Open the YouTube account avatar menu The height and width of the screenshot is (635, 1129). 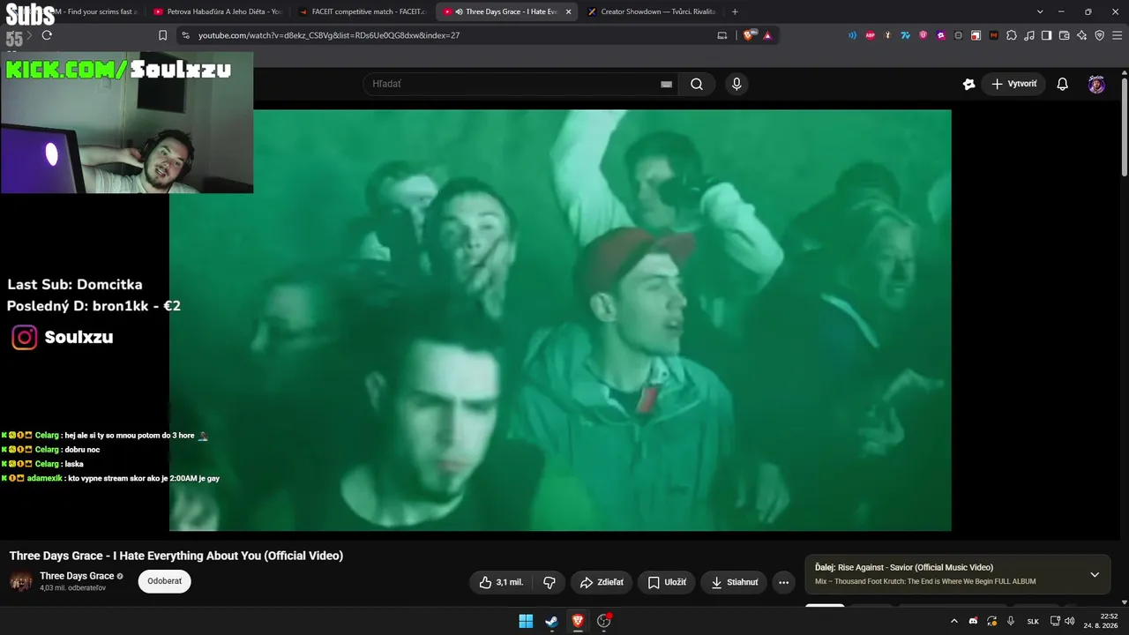click(1096, 84)
